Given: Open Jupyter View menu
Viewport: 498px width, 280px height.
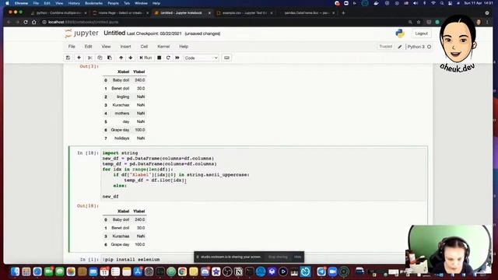Looking at the screenshot, I should [106, 47].
